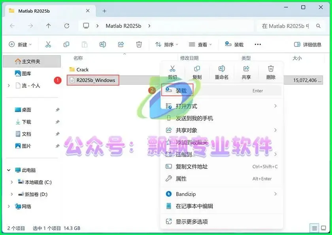The image size is (332, 235).
Task: Open the 查看 view dropdown
Action: [x=200, y=45]
